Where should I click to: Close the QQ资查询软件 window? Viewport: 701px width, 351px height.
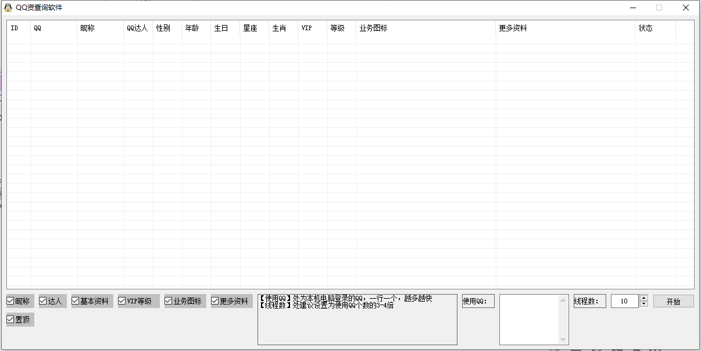click(x=686, y=8)
